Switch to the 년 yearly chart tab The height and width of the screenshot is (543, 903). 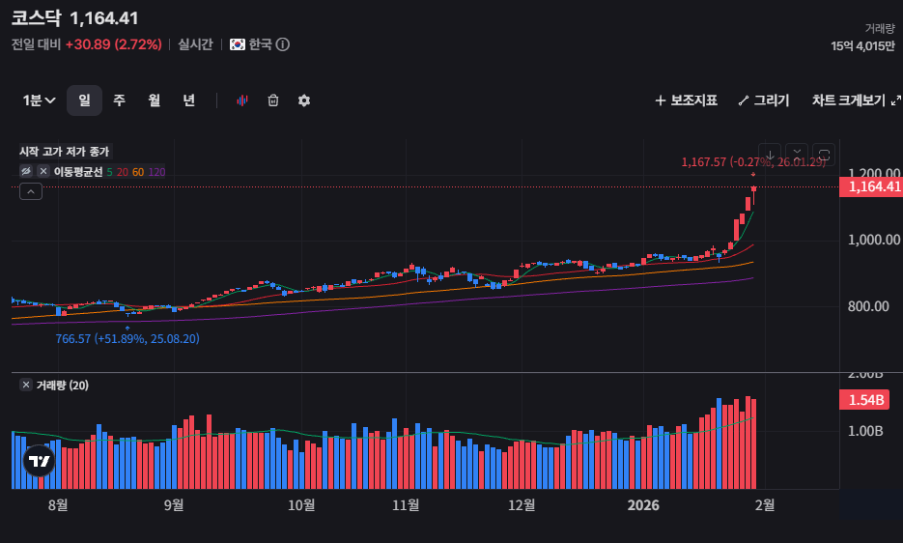(x=189, y=100)
